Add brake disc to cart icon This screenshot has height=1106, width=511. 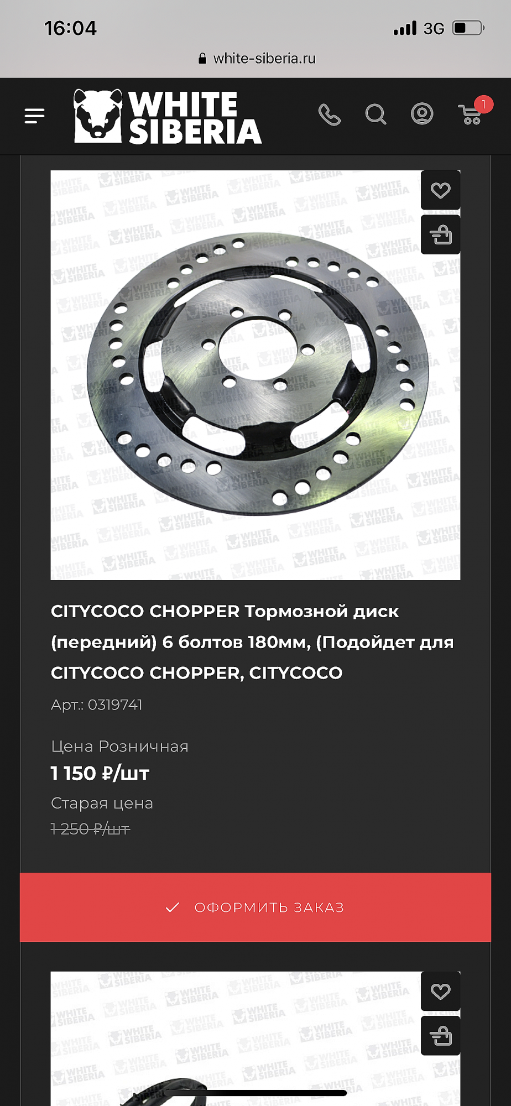(x=440, y=235)
